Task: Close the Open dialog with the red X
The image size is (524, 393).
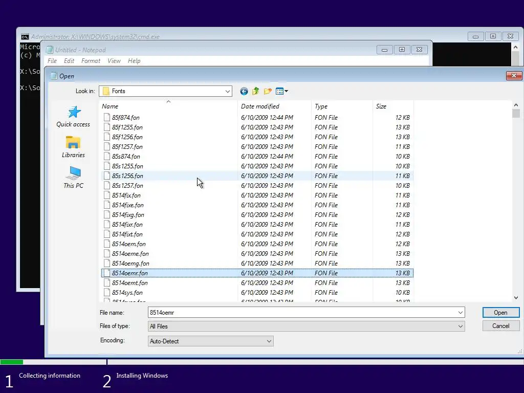Action: pos(514,76)
